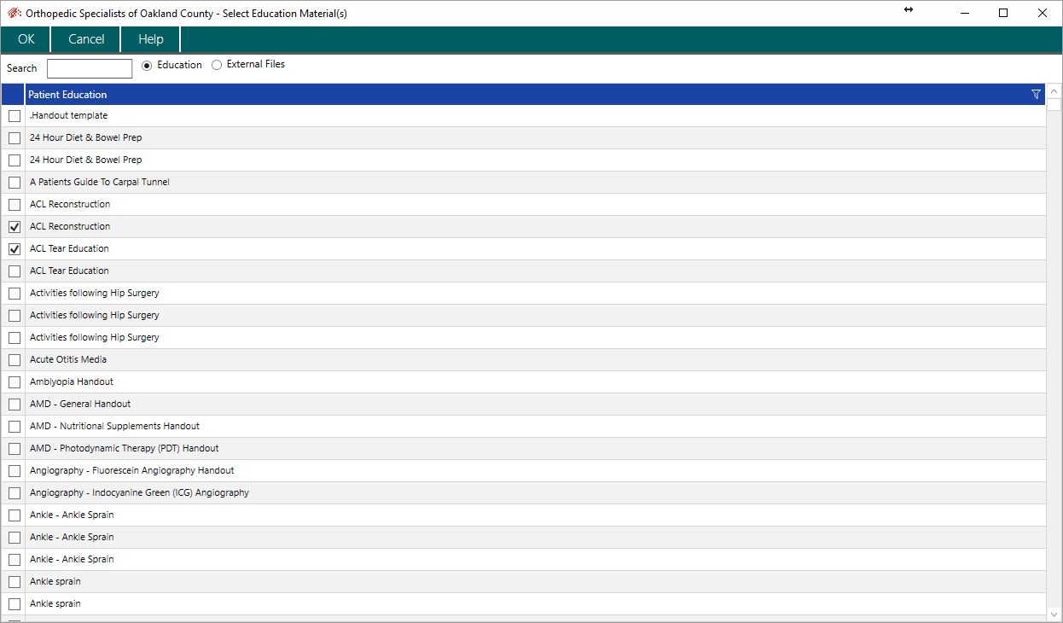Click scrollbar down arrow
The image size is (1063, 623).
[x=1054, y=614]
